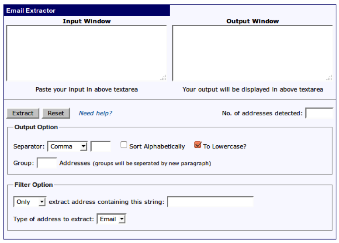
Task: Click the Sort Alphabetically label text
Action: coord(157,147)
